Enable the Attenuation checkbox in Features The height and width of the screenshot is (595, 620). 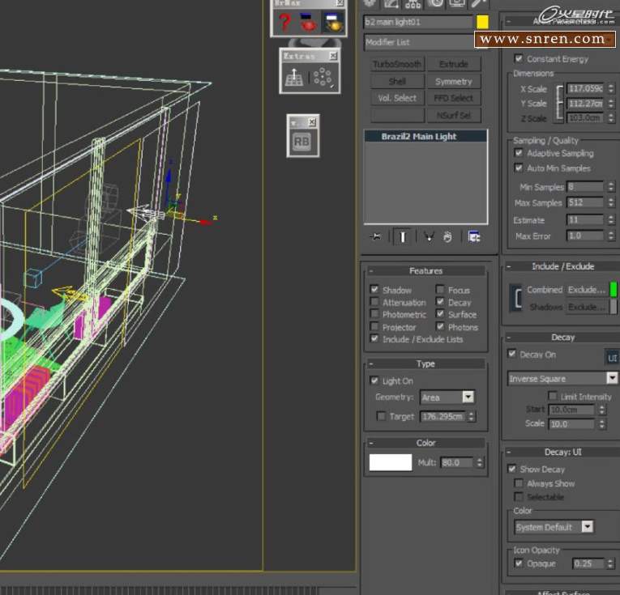(x=374, y=302)
